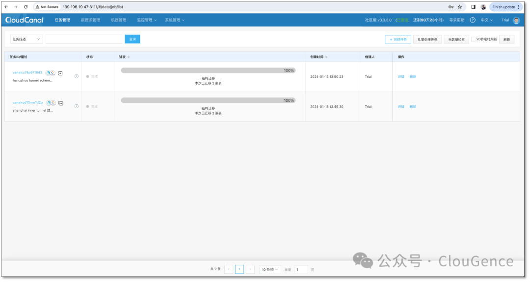The image size is (530, 282).
Task: Open the 数据源管理 menu item
Action: click(90, 20)
